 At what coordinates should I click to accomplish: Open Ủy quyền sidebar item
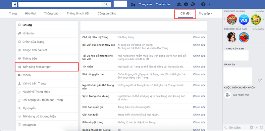click(47, 108)
